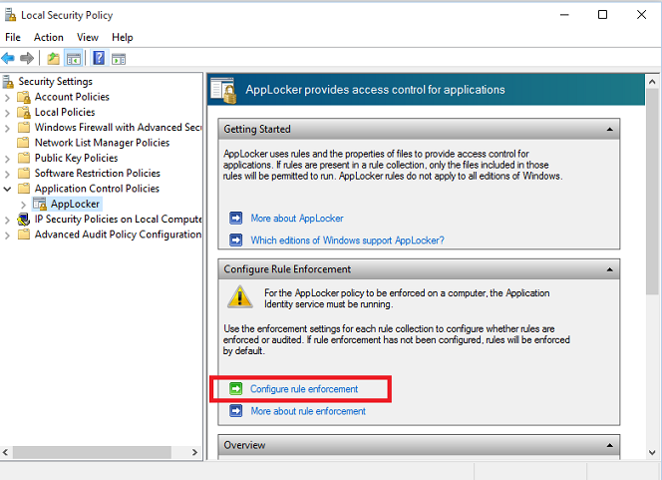The image size is (662, 480).
Task: Expand the Account Policies tree node
Action: [x=8, y=97]
